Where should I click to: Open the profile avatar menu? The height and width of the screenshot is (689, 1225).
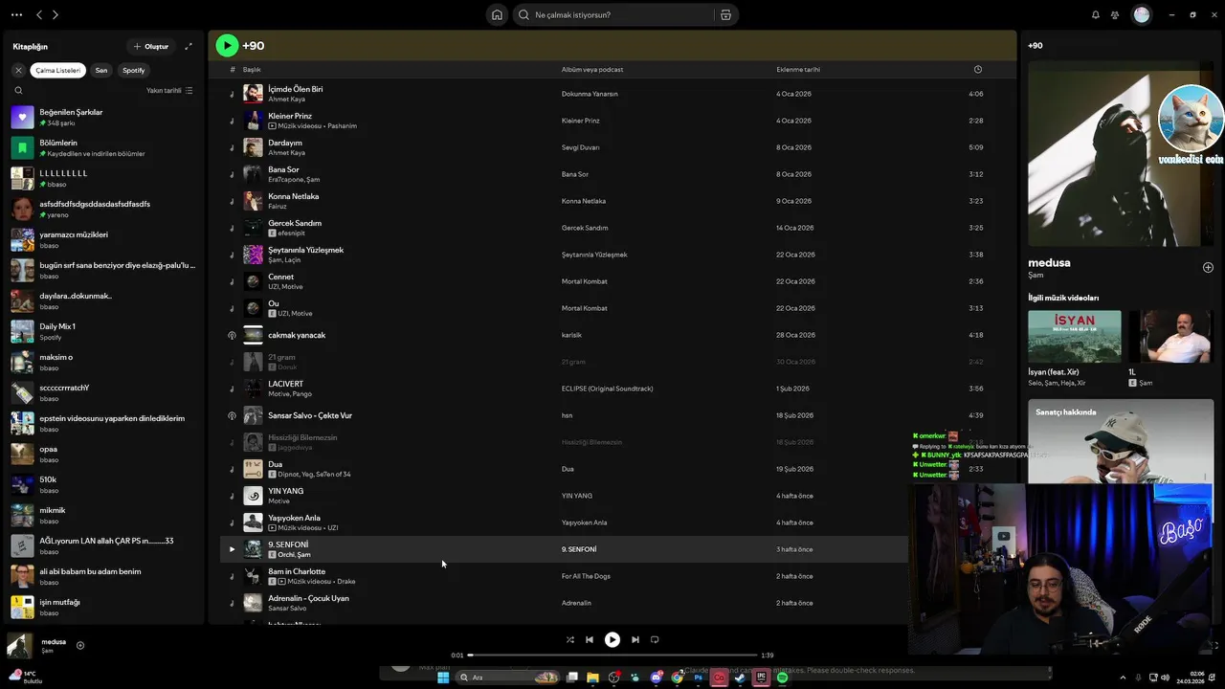1141,15
